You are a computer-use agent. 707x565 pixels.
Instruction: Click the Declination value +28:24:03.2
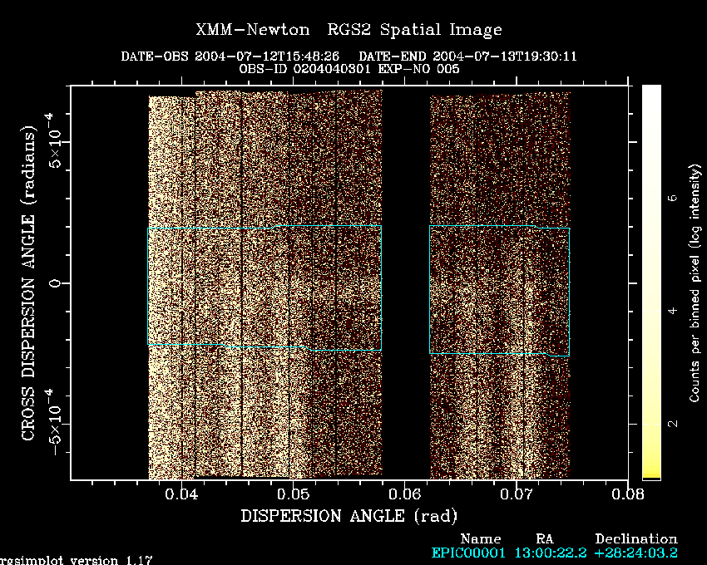(635, 553)
